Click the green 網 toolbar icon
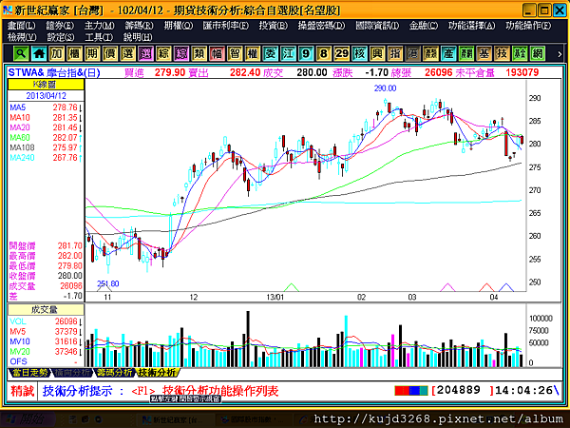 tap(538, 54)
